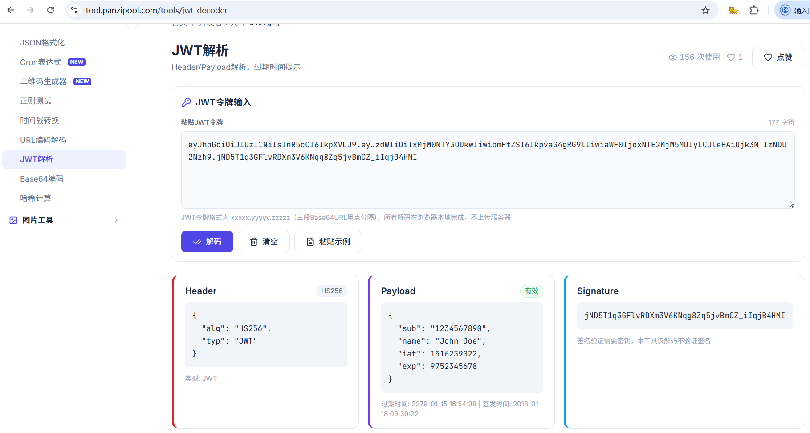Open 二维码生成器 tool in sidebar
The width and height of the screenshot is (810, 433).
pos(43,81)
